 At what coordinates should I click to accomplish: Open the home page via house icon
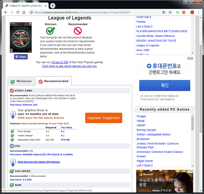coord(24,12)
